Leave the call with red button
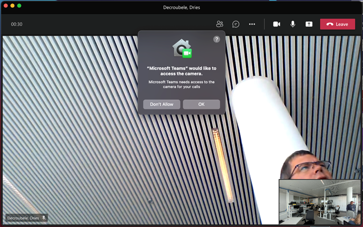Screen dimensions: 363x227 point(337,24)
